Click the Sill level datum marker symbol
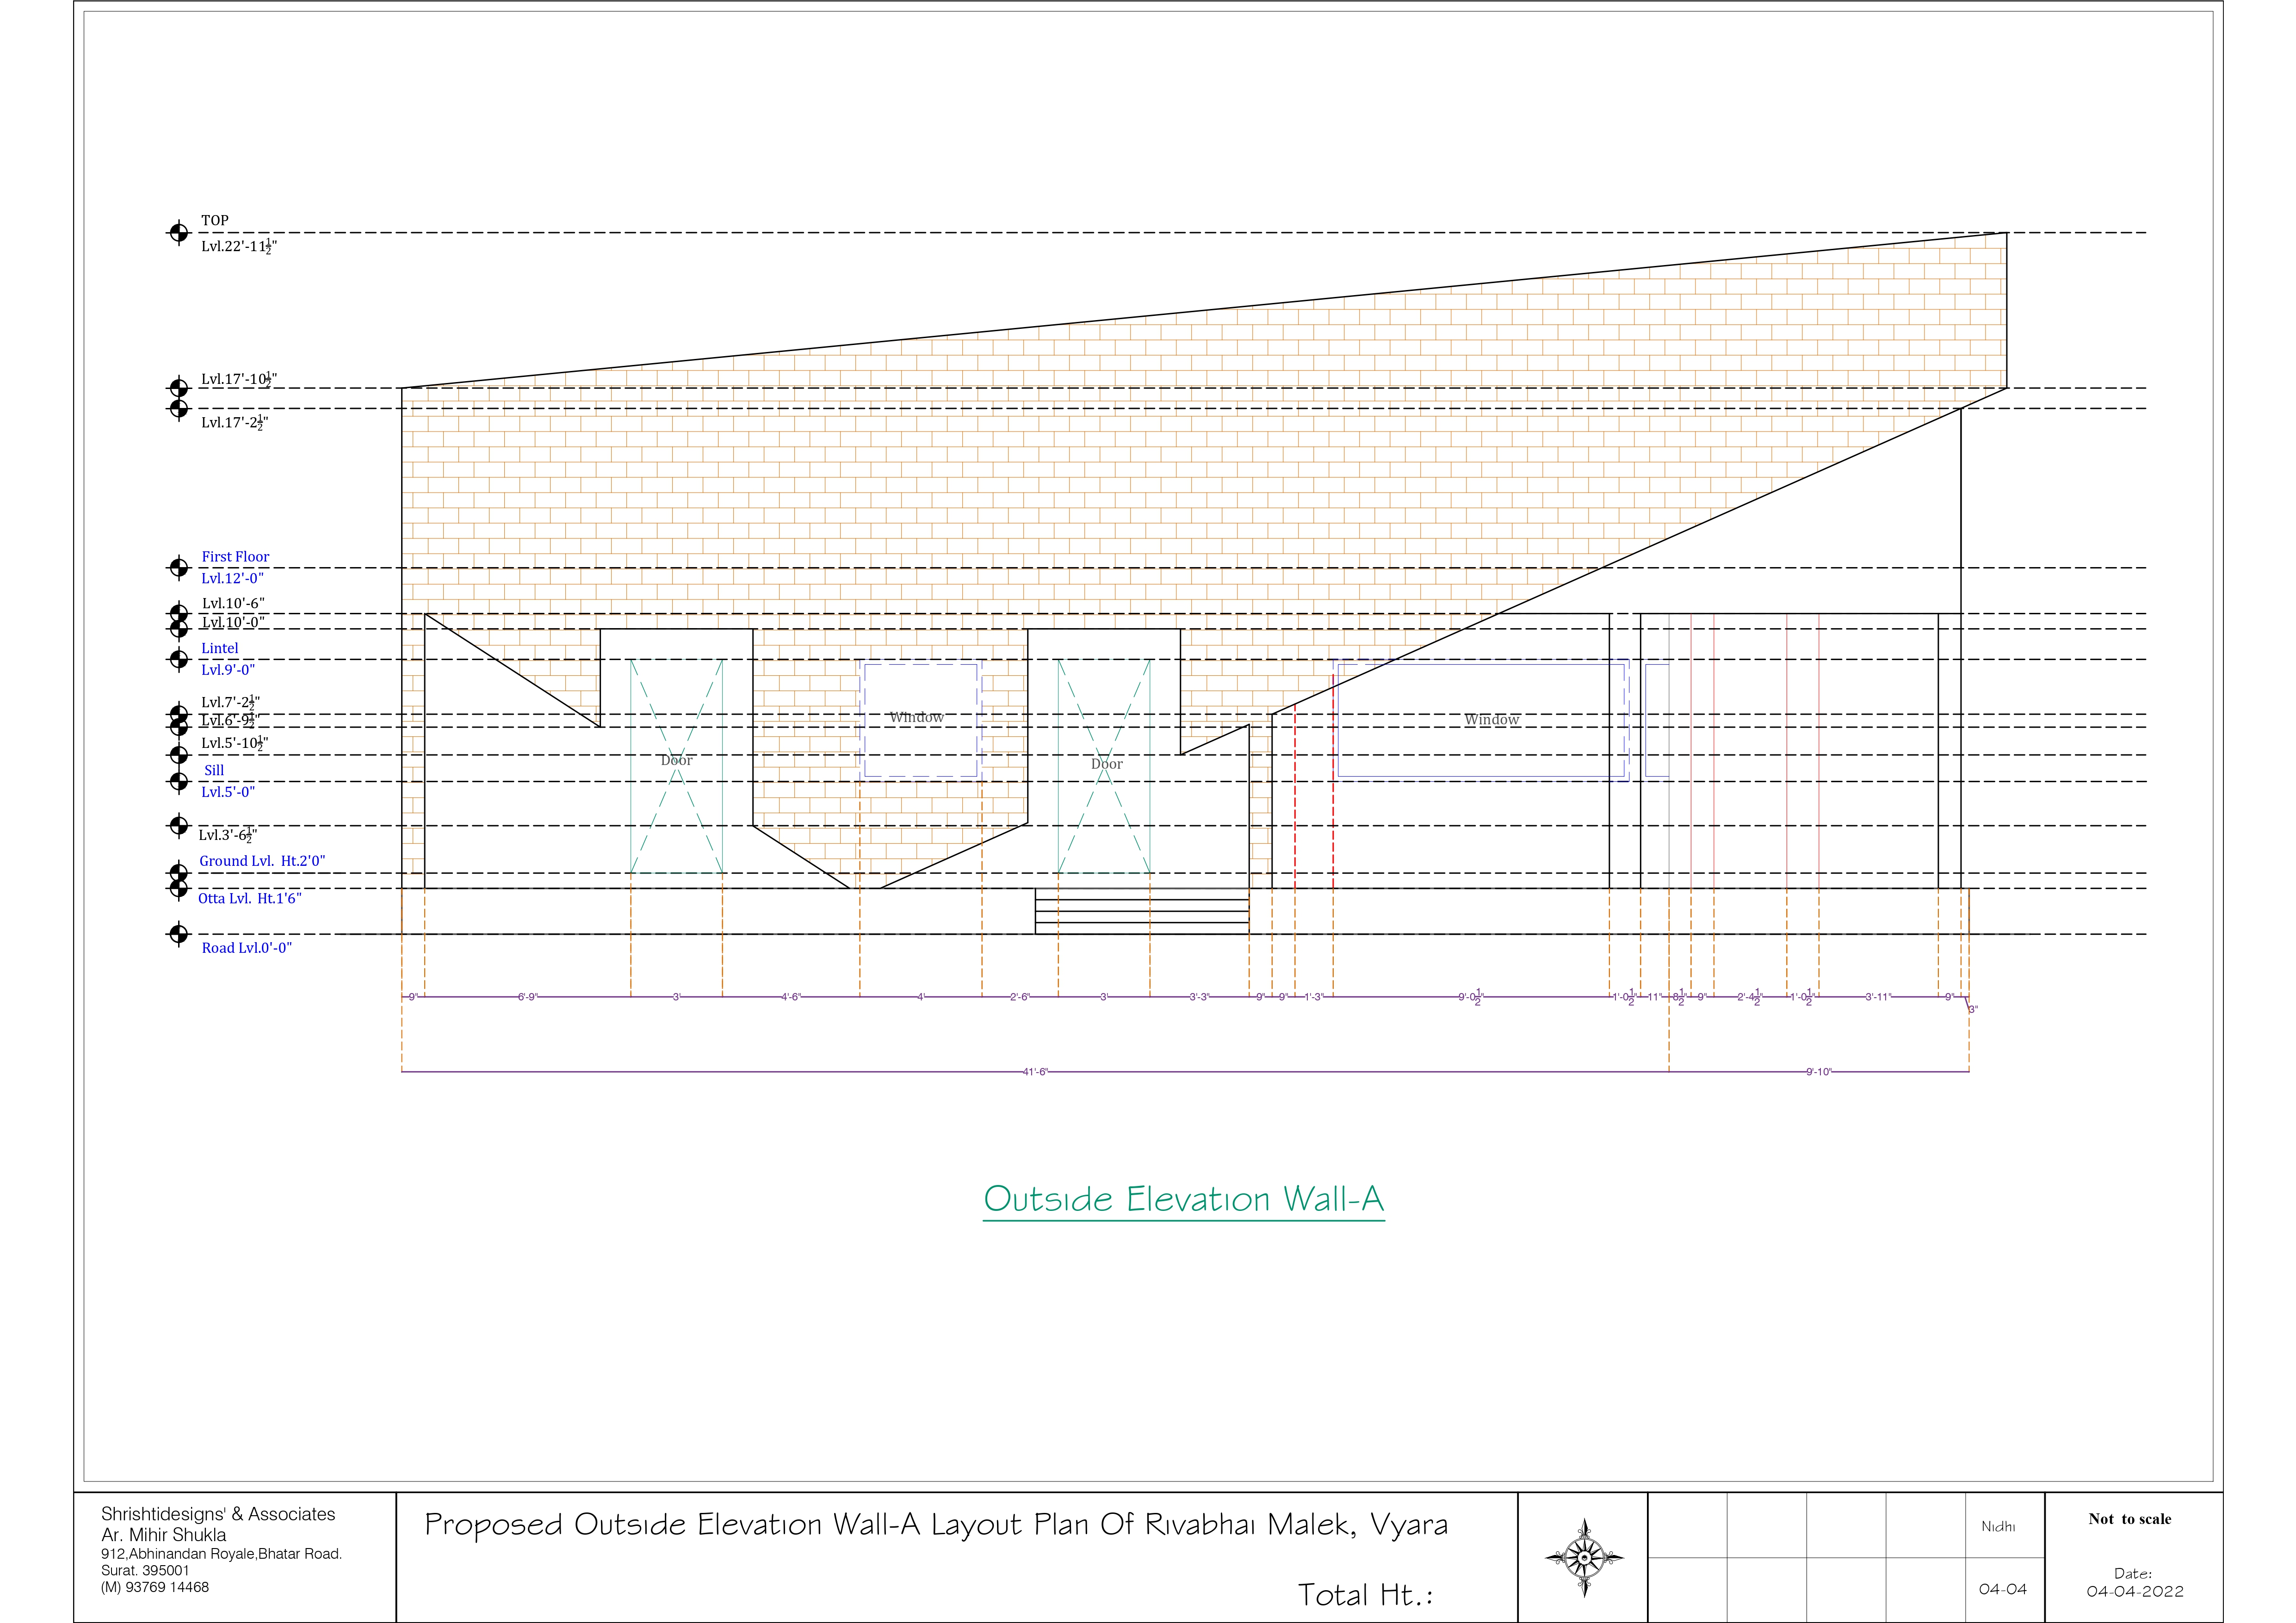Viewport: 2296px width, 1623px height. coord(178,781)
